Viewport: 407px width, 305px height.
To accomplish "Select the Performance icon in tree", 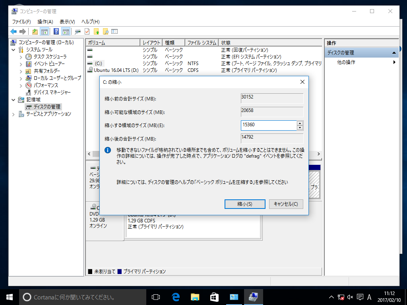I will tap(29, 85).
